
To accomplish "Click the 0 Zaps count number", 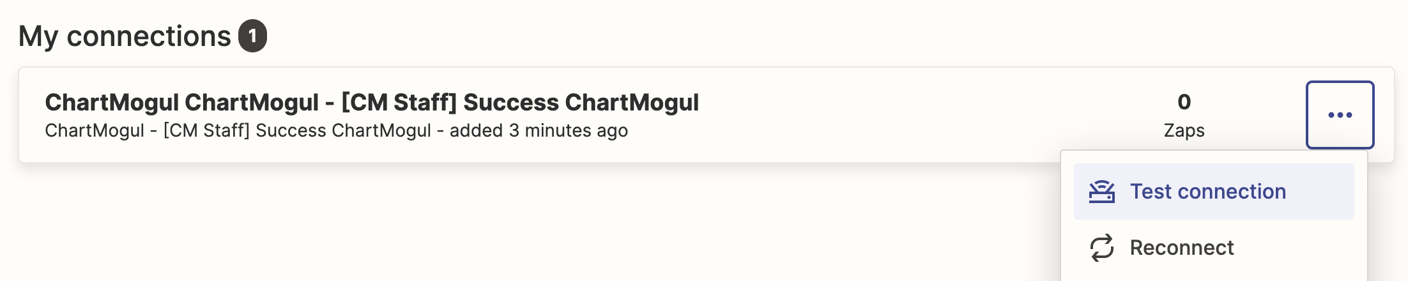I will (1184, 102).
